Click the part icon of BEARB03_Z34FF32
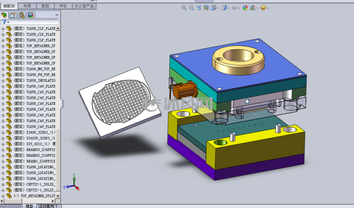Image resolution: width=354 pixels, height=208 pixels. point(9,150)
